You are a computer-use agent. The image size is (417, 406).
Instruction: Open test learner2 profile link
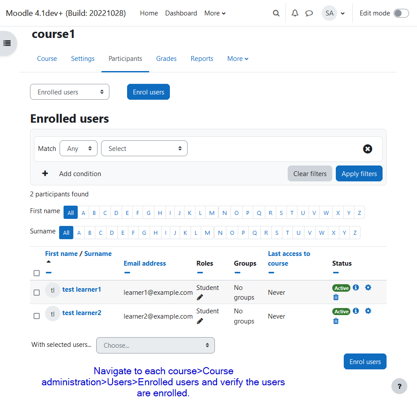82,313
